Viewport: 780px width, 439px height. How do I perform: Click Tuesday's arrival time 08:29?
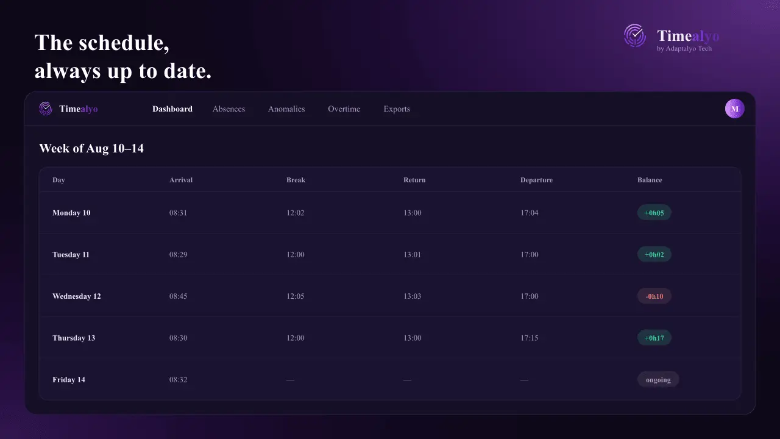coord(179,254)
